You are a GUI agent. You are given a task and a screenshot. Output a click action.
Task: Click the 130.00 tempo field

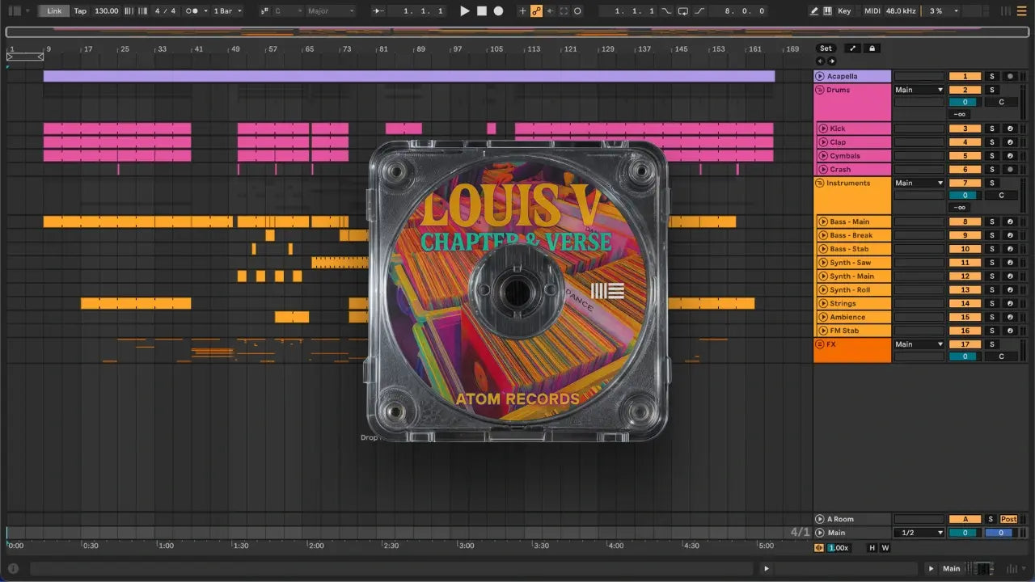106,11
